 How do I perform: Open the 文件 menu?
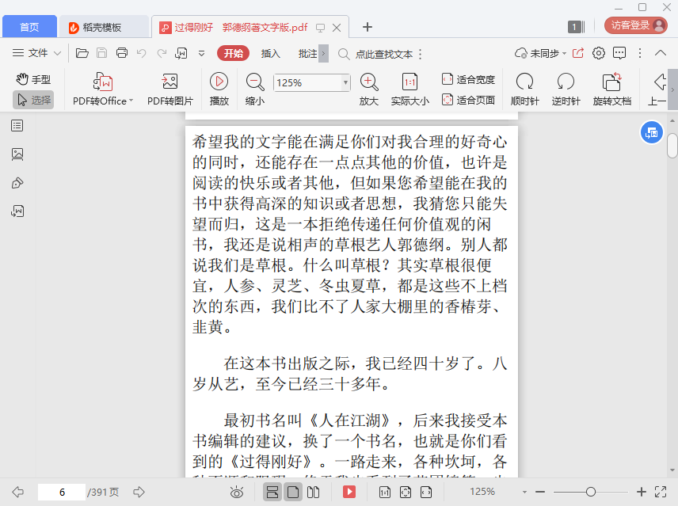pyautogui.click(x=36, y=53)
